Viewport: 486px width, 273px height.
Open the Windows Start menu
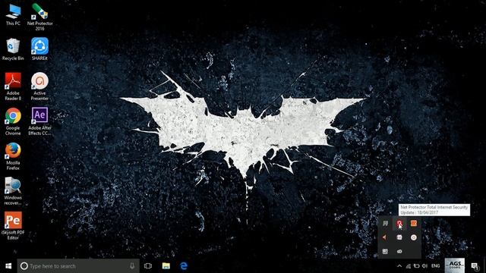point(8,266)
